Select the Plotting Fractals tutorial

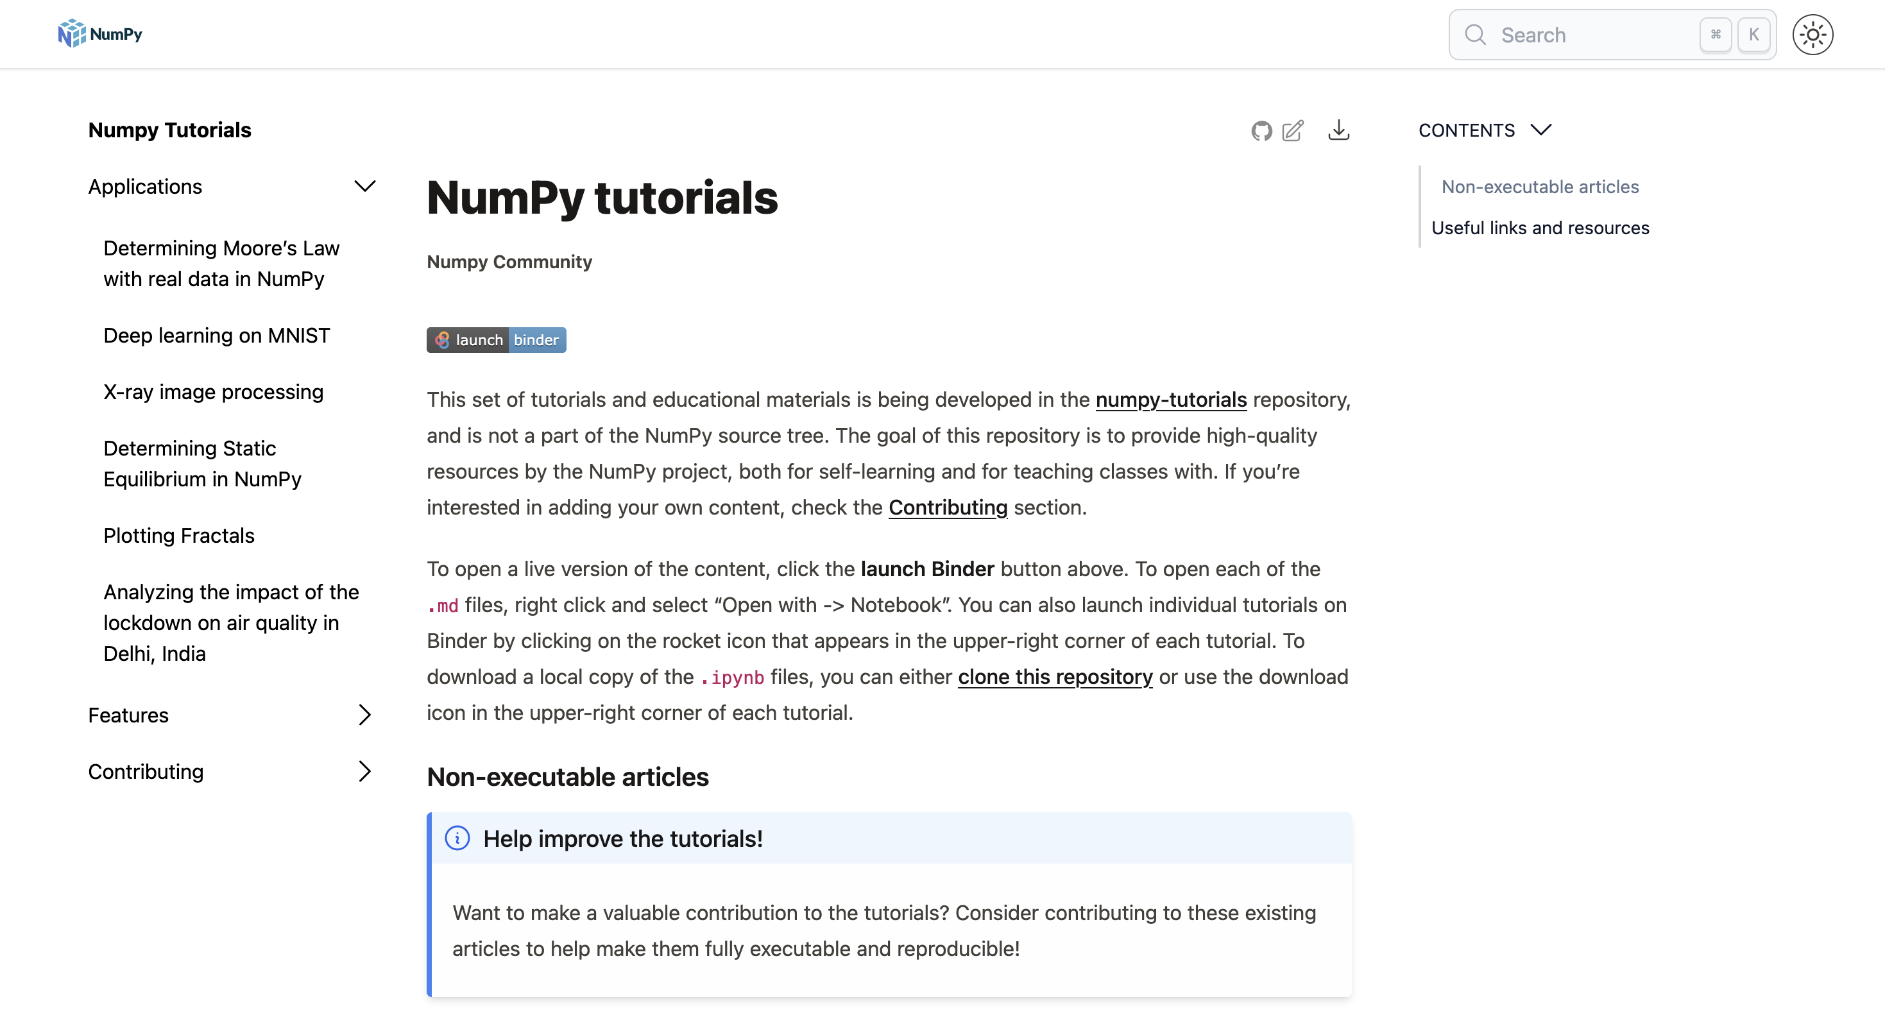(x=178, y=535)
